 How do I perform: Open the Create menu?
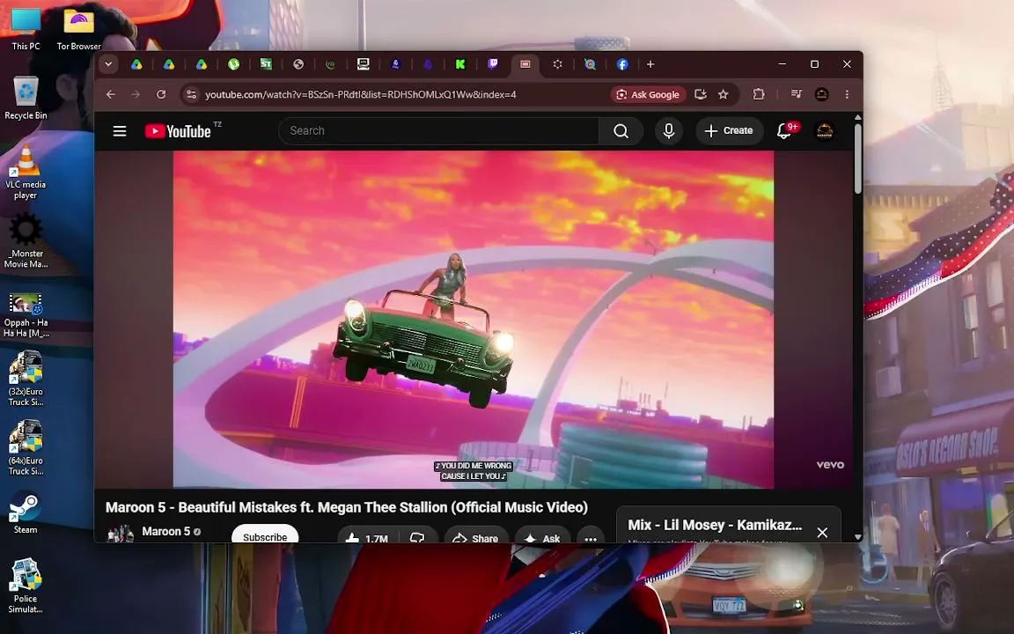click(x=729, y=130)
